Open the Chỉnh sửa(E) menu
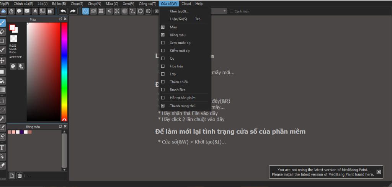The image size is (392, 187). click(23, 4)
